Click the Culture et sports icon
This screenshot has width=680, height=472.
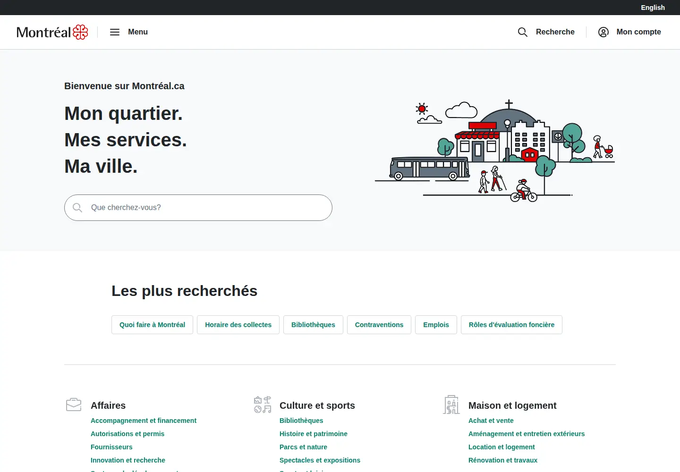tap(263, 405)
